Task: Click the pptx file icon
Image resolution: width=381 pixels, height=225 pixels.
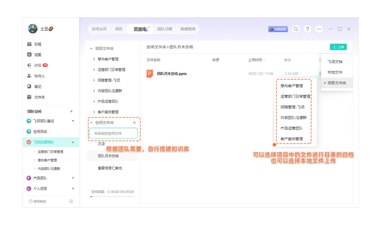Action: point(150,74)
